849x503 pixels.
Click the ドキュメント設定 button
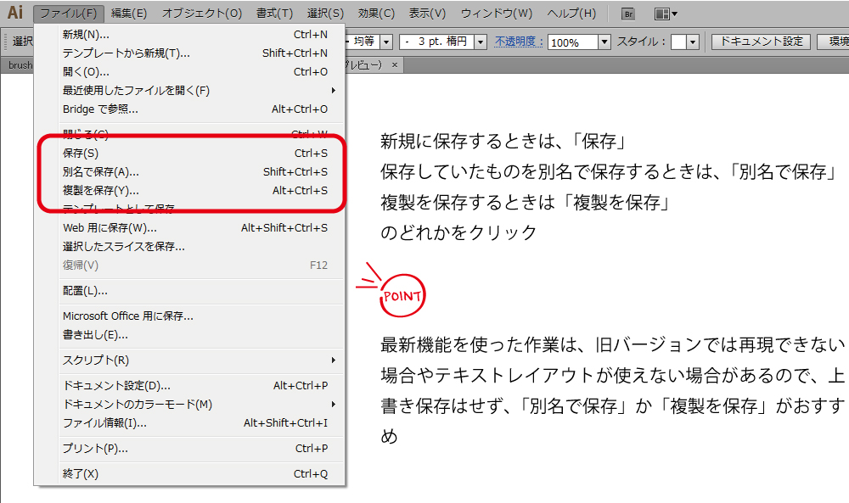(760, 41)
